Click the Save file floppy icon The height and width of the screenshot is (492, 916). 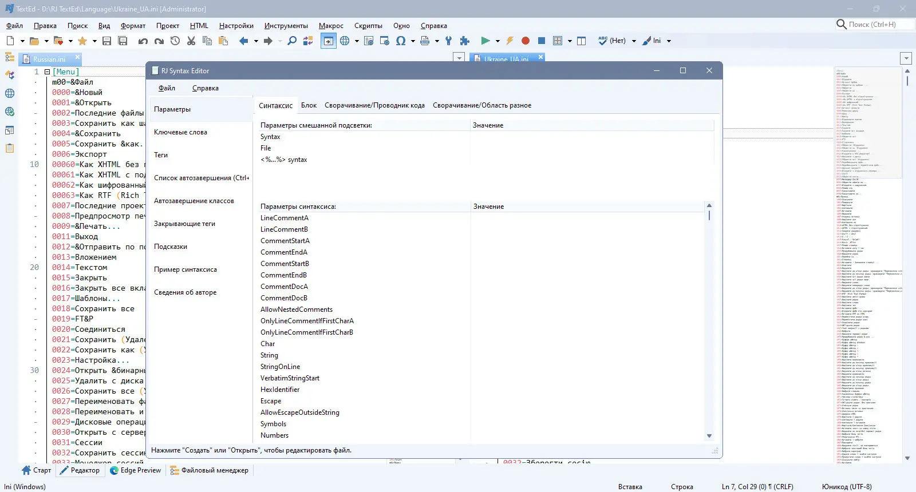pos(106,41)
